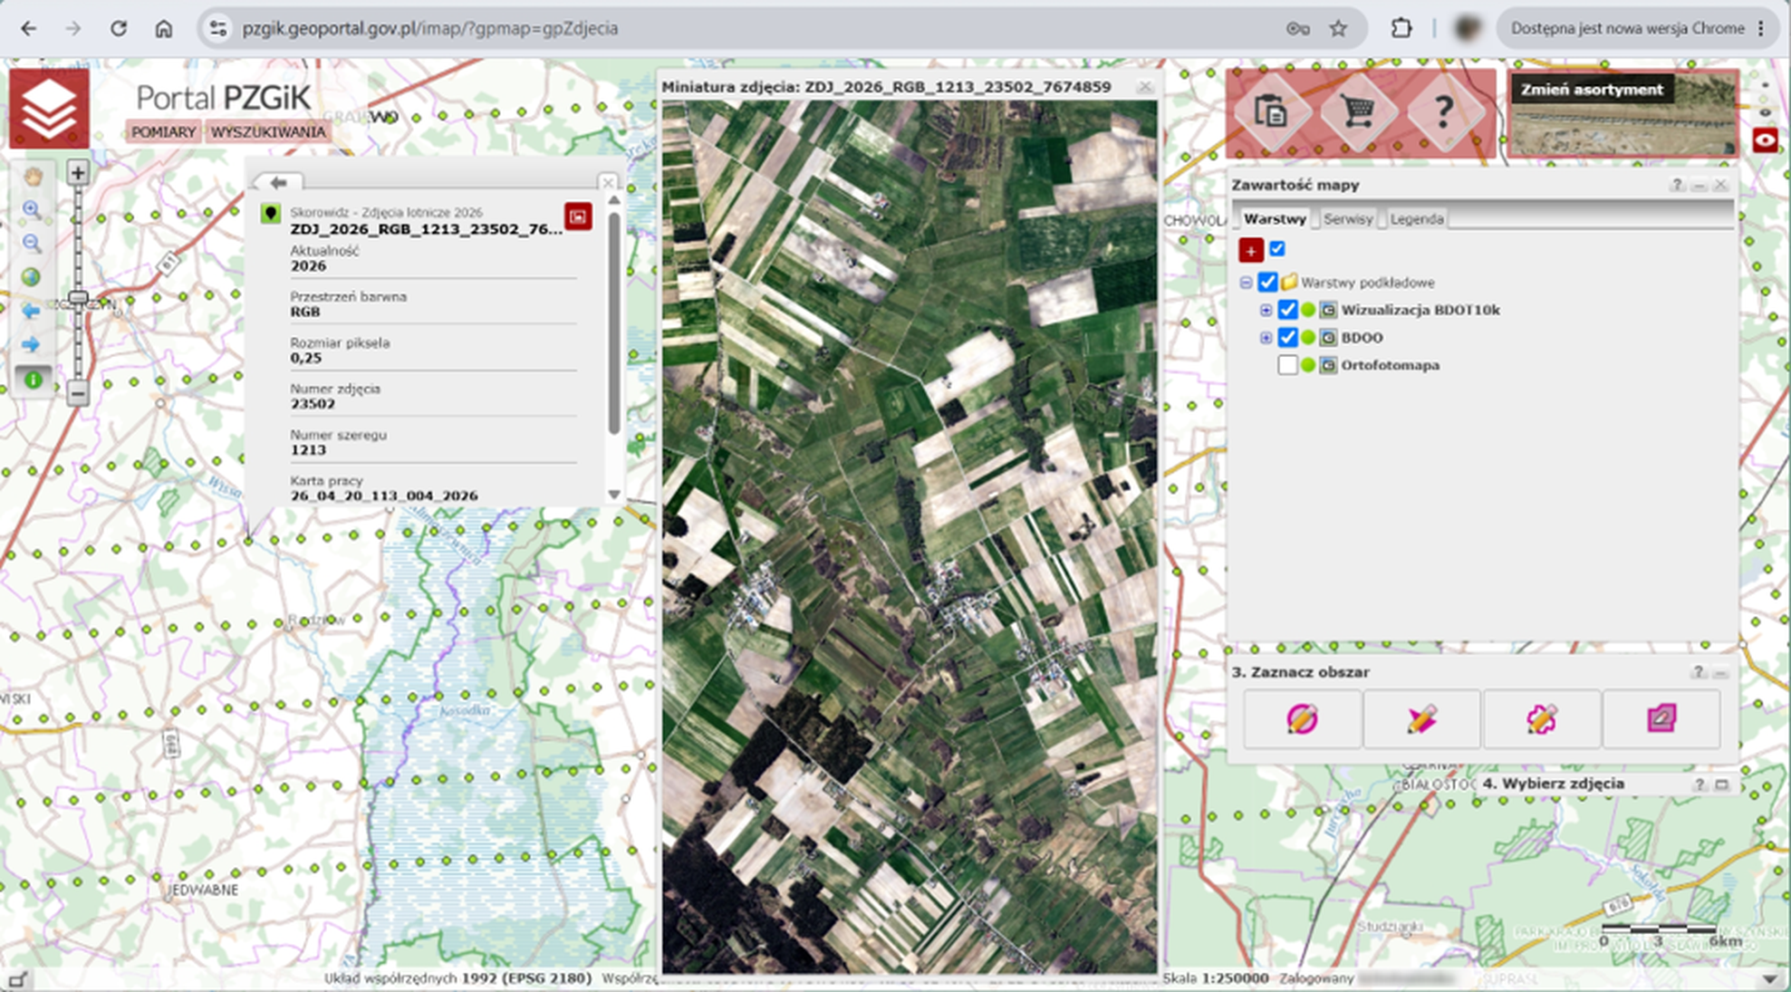This screenshot has width=1791, height=992.
Task: Click the aerial photo miniature image
Action: 910,536
